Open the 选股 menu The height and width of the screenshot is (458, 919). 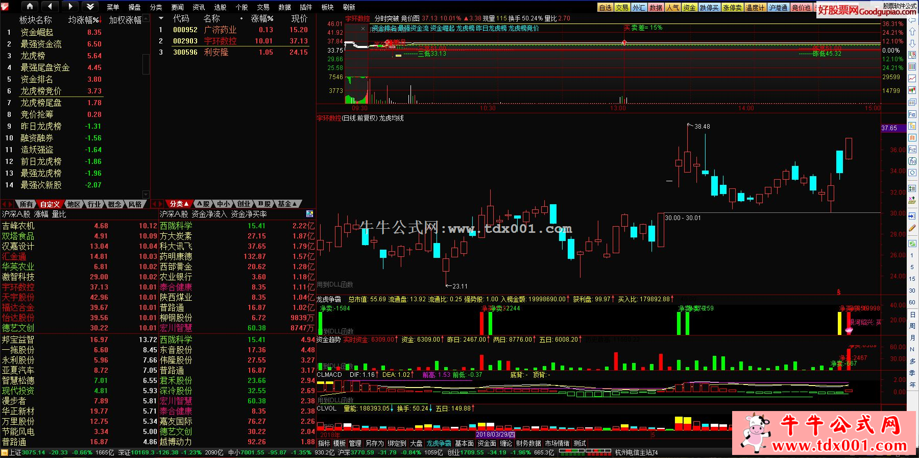220,7
